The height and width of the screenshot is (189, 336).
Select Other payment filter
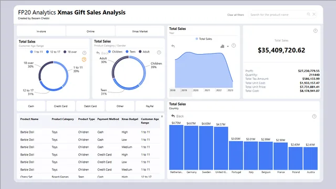click(120, 106)
